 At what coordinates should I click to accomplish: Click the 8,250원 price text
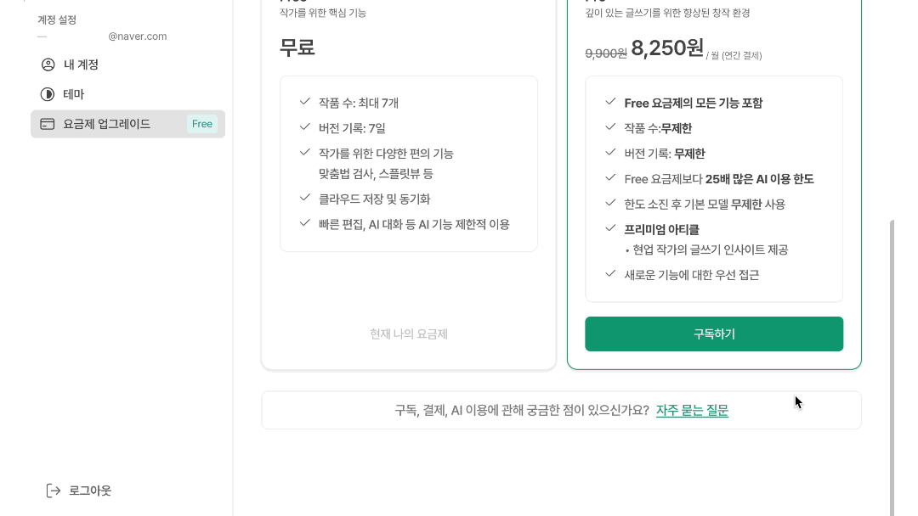pyautogui.click(x=667, y=48)
